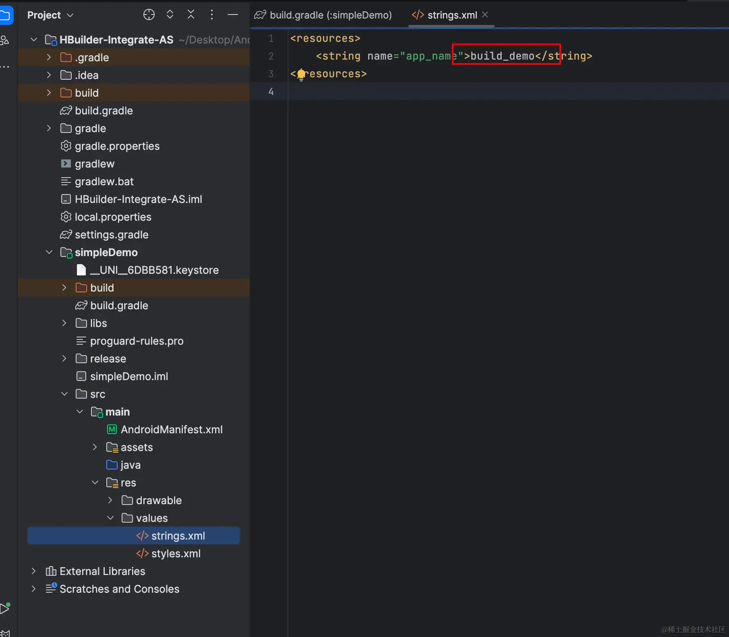This screenshot has height=637, width=729.
Task: Click the Collapse All icon in Project panel
Action: [191, 15]
